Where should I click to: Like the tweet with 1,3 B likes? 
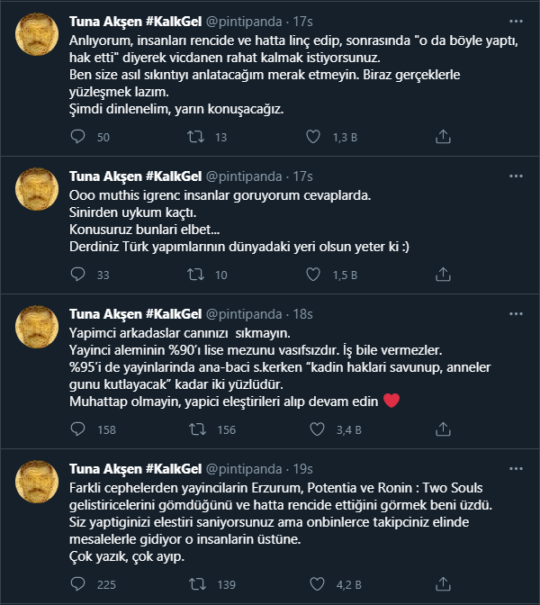coord(313,137)
